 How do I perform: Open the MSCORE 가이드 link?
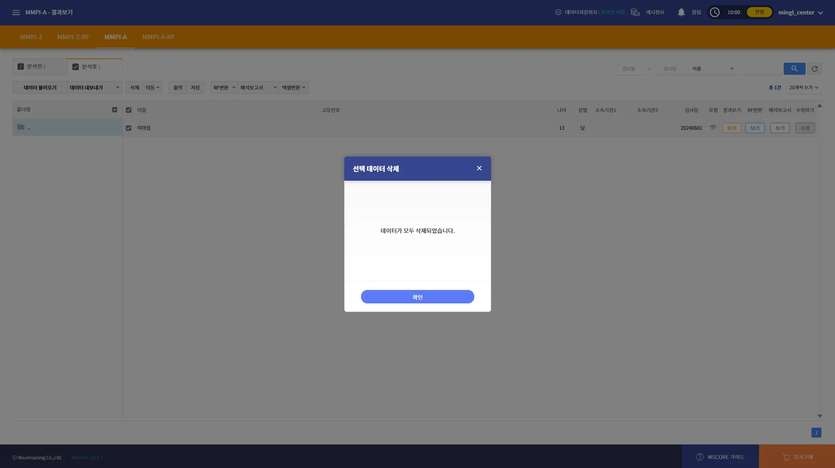720,457
